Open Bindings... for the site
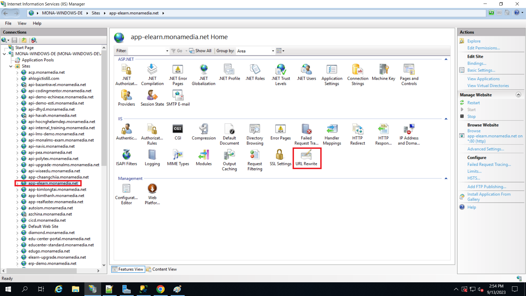Viewport: 526px width, 296px height. coord(476,63)
